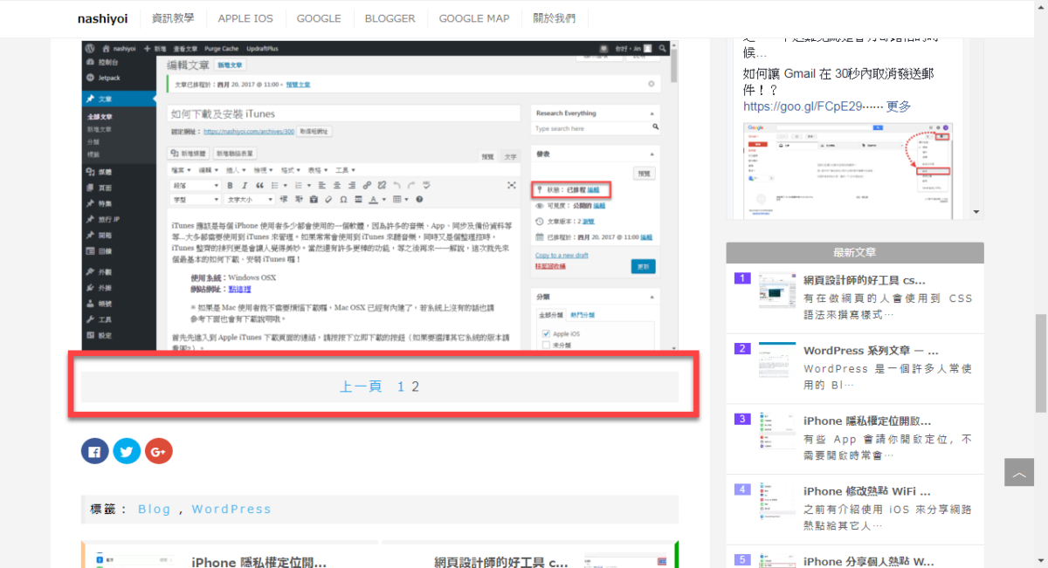Click the 標籤： label text
This screenshot has height=568, width=1048.
pyautogui.click(x=109, y=509)
